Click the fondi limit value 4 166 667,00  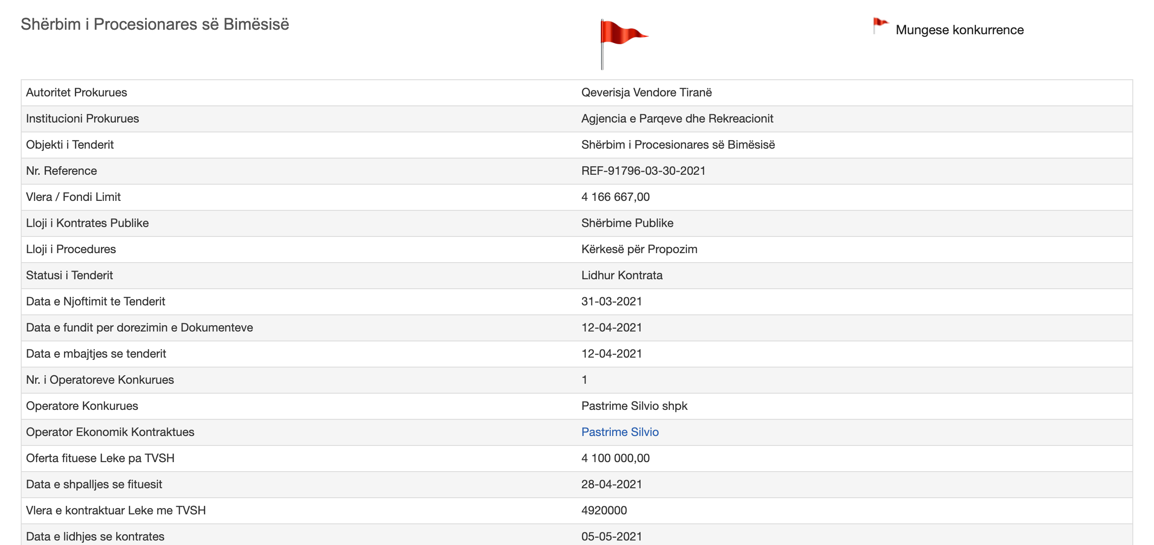(615, 197)
